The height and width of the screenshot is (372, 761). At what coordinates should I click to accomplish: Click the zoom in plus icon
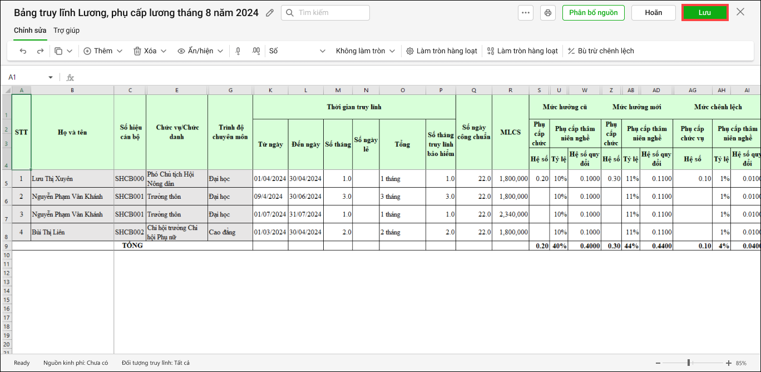(729, 363)
